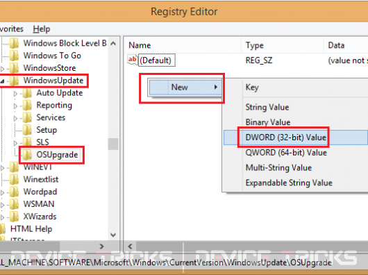This screenshot has width=368, height=275.
Task: Click the WINEVT folder icon
Action: [15, 167]
